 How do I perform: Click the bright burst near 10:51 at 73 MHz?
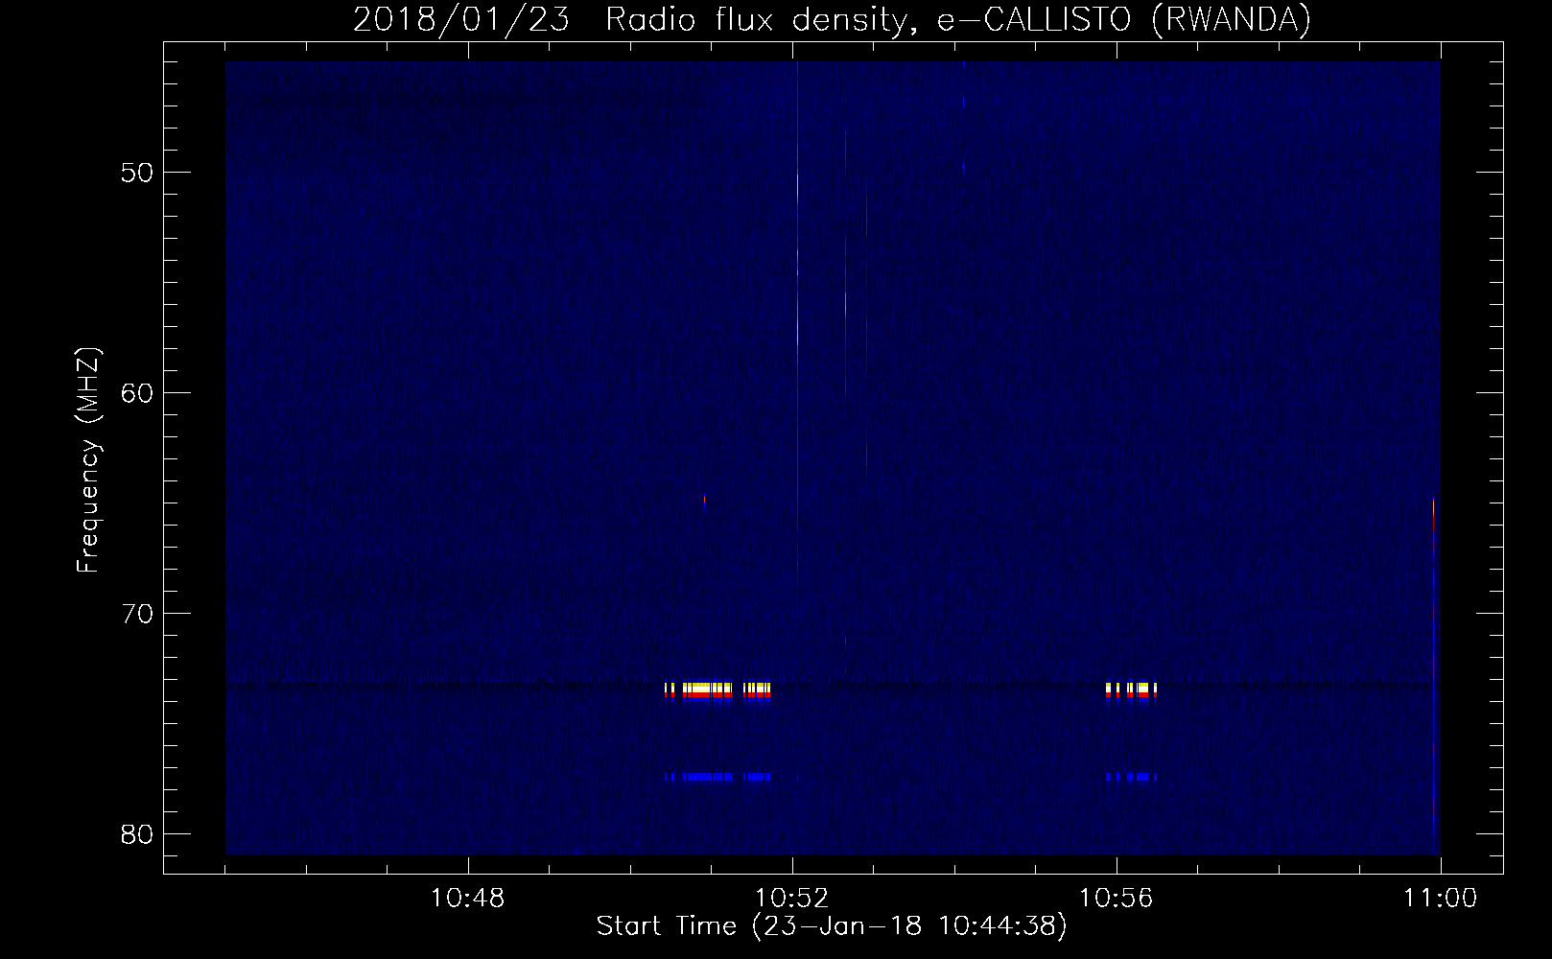click(717, 691)
